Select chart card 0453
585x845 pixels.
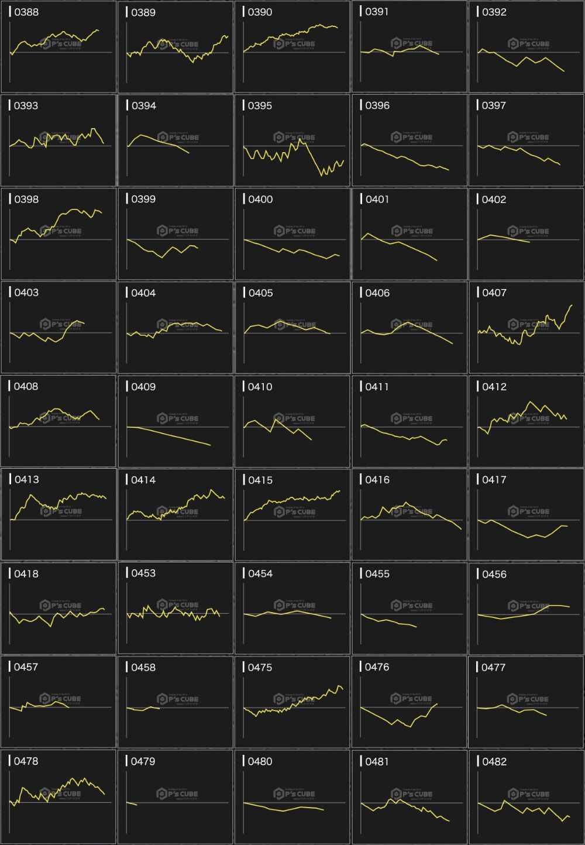tap(175, 609)
